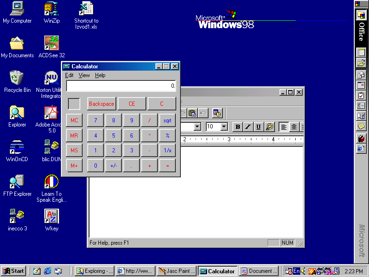Screen dimensions: 369x277
Task: Click the M+ memory add button
Action: coord(74,166)
